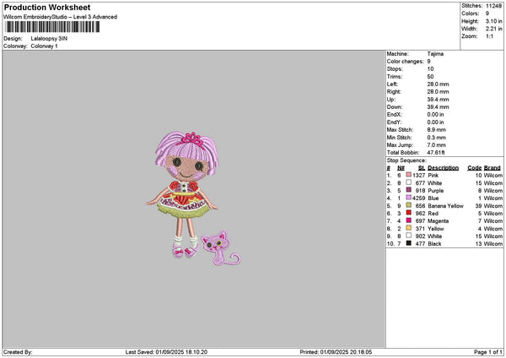Screen dimensions: 506x358
Task: Click the 'Last Saved: 01/09/2025 18.10.20' text
Action: click(166, 352)
